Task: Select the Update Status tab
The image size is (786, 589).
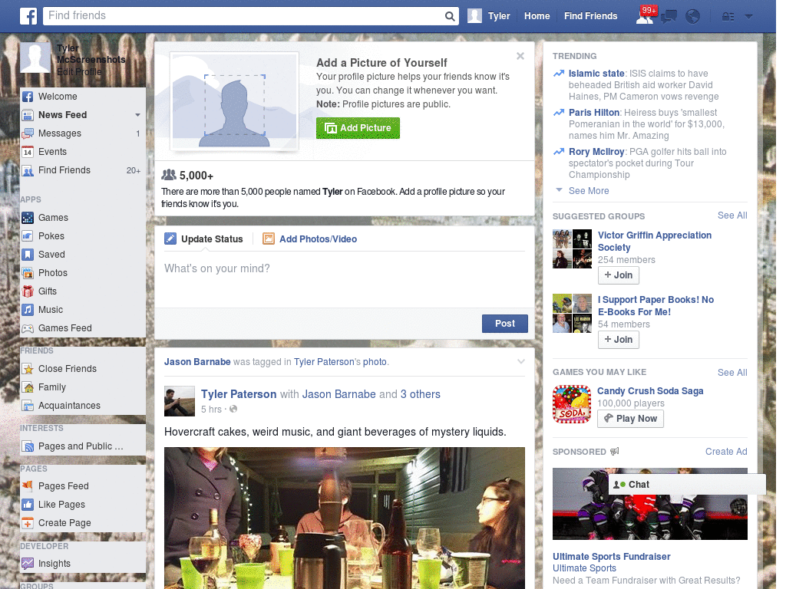Action: (203, 239)
